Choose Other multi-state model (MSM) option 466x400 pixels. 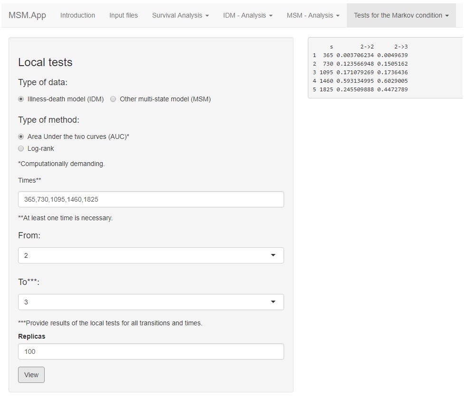click(113, 99)
